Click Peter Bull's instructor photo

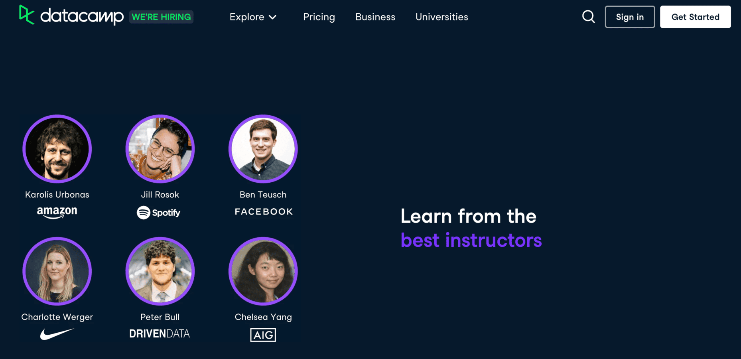160,271
